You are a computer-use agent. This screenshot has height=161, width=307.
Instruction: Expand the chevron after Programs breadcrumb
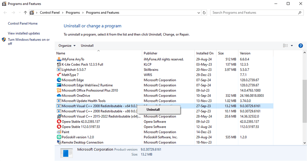(83, 13)
